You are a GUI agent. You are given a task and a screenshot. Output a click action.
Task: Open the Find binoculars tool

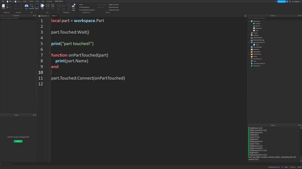pos(26,6)
